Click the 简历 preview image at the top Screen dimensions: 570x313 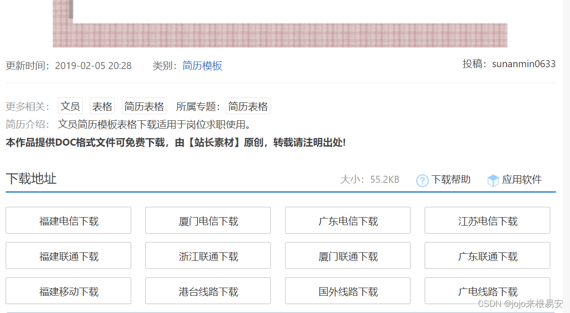coord(280,23)
